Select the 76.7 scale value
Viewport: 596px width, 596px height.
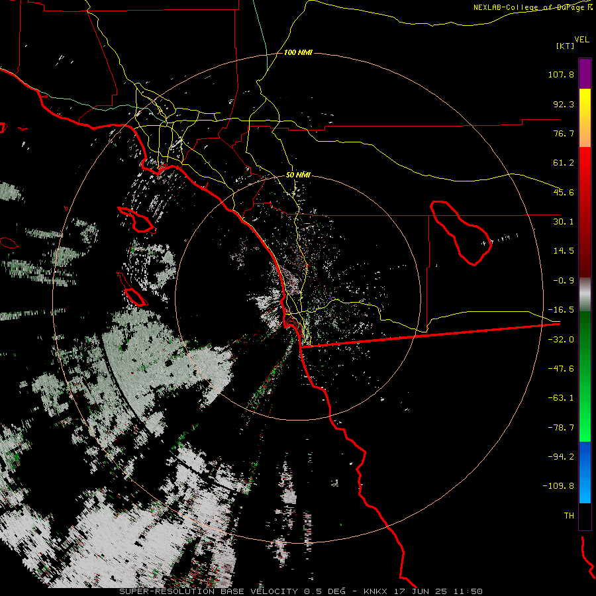564,133
